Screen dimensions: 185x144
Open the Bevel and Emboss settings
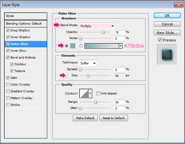tap(23, 58)
